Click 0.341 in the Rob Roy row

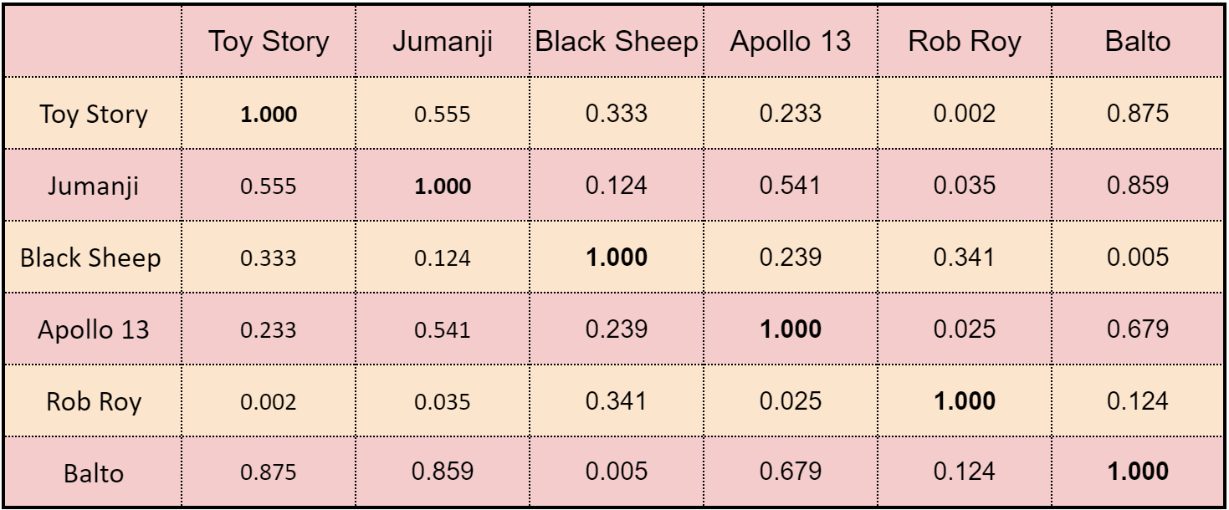617,400
